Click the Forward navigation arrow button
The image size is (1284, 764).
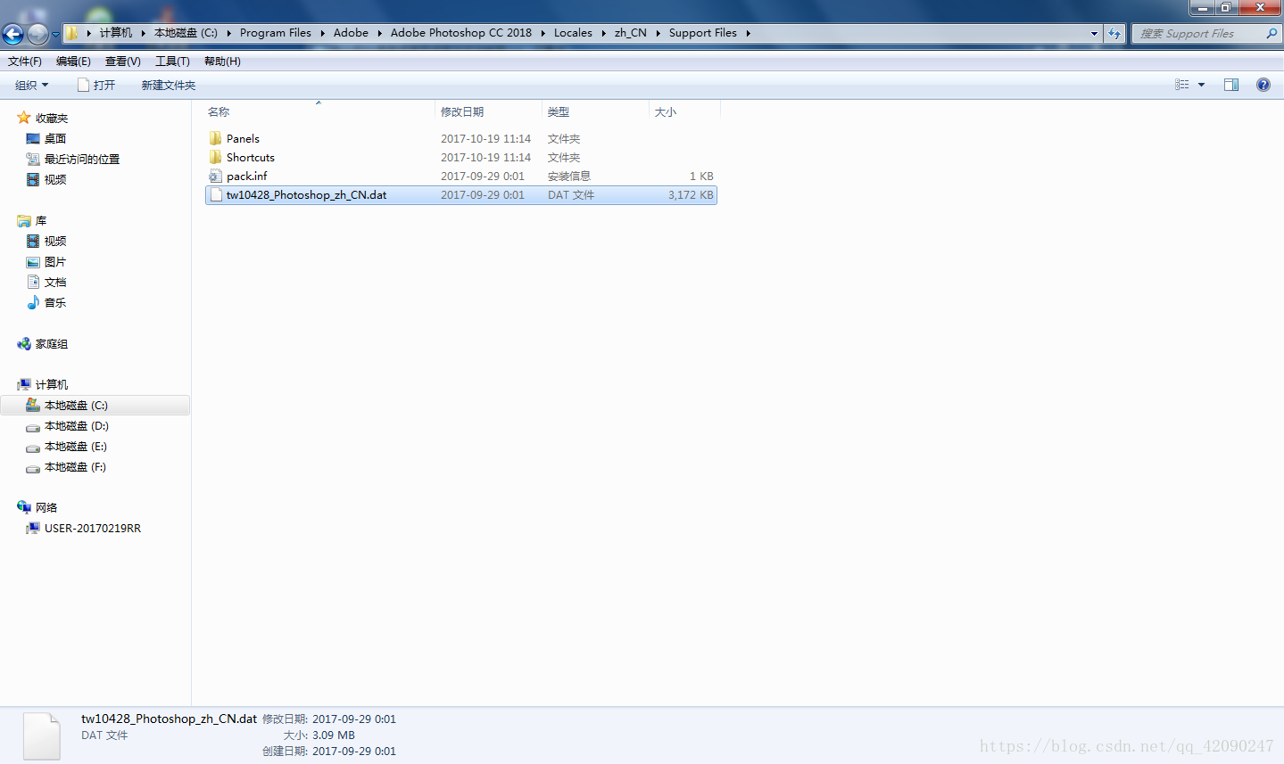(37, 34)
